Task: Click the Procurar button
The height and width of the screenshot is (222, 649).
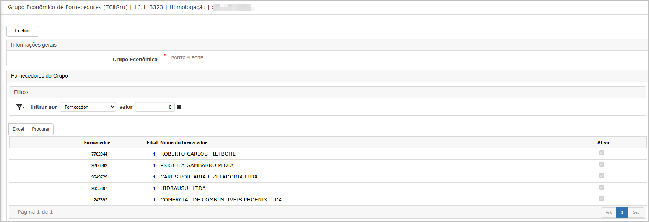Action: (x=41, y=129)
